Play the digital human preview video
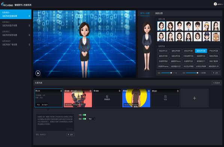Screen dimensions: 224x147 (38, 73)
